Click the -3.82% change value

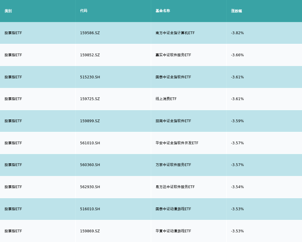click(237, 33)
